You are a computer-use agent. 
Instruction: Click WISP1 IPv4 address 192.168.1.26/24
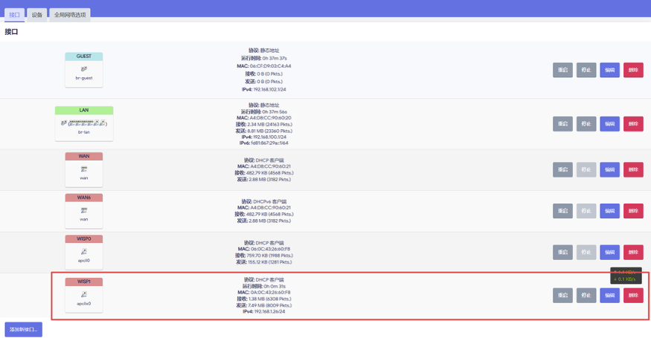(269, 311)
